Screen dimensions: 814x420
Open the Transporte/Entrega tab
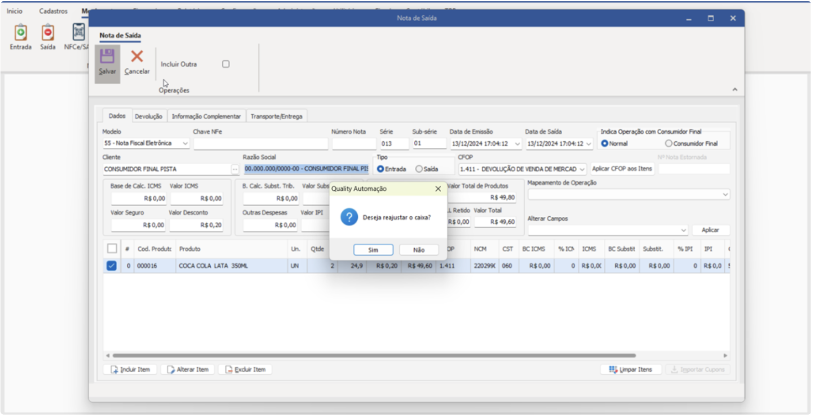[x=276, y=117]
